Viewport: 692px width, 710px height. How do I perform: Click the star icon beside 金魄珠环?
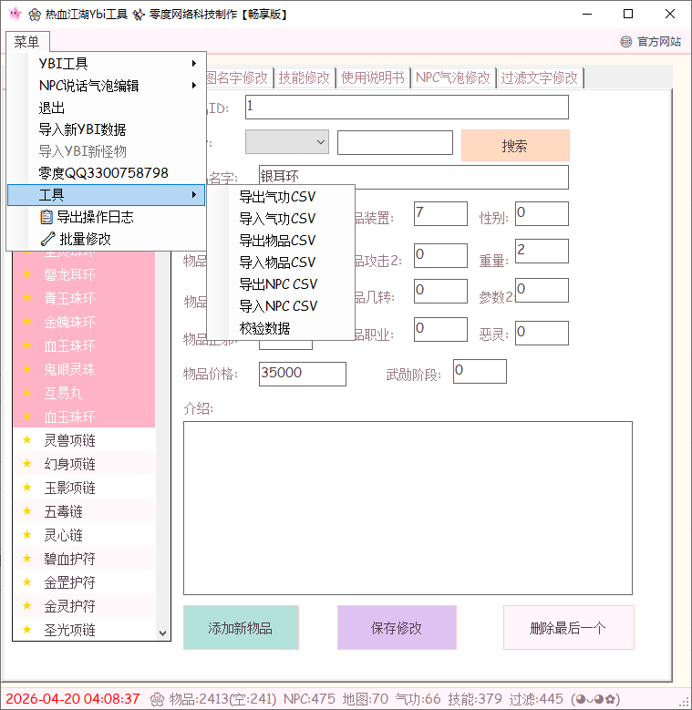click(27, 322)
